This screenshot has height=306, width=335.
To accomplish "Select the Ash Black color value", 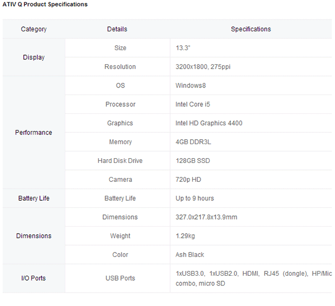I will [190, 255].
